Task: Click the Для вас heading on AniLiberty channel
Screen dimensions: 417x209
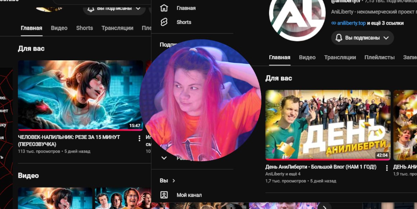Action: [x=279, y=78]
